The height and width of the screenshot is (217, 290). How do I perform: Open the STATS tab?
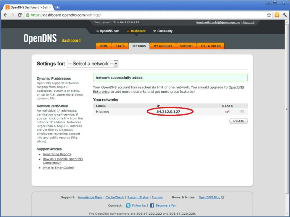pyautogui.click(x=120, y=46)
